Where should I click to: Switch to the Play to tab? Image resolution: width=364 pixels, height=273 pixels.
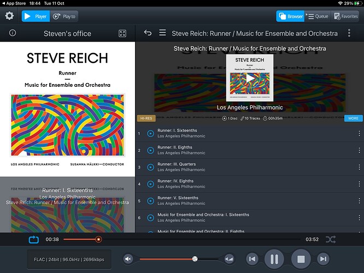tap(64, 16)
